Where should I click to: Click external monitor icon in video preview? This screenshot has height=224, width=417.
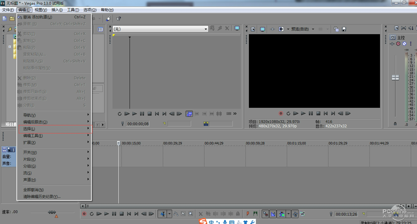(x=263, y=29)
